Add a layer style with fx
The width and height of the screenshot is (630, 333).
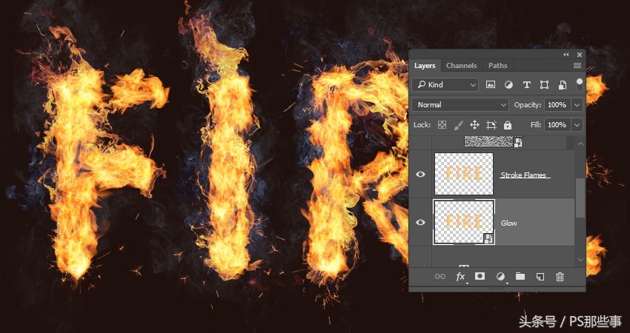[x=460, y=277]
